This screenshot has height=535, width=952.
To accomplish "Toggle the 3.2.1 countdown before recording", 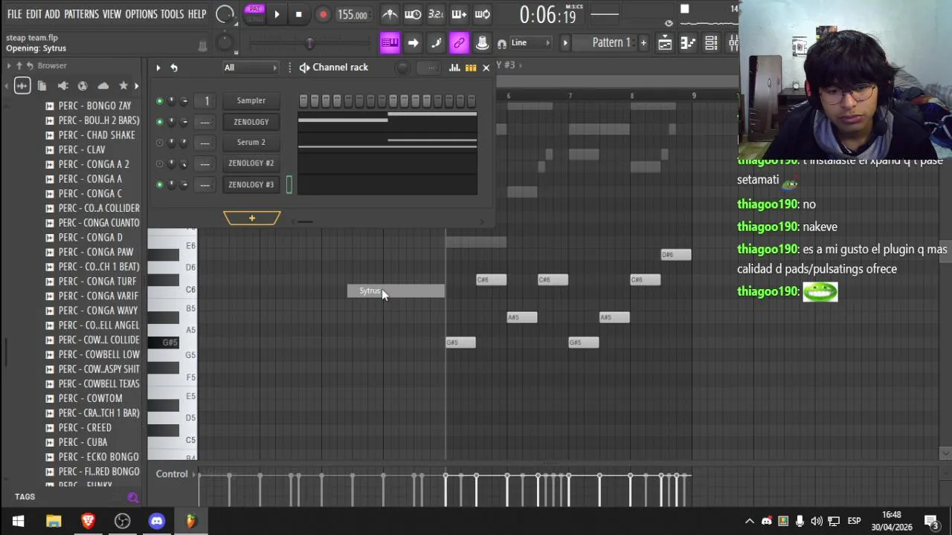I will [x=436, y=14].
